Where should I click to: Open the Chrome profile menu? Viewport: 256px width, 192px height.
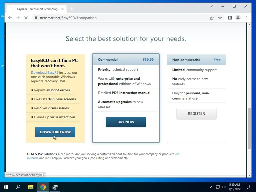coord(238,18)
